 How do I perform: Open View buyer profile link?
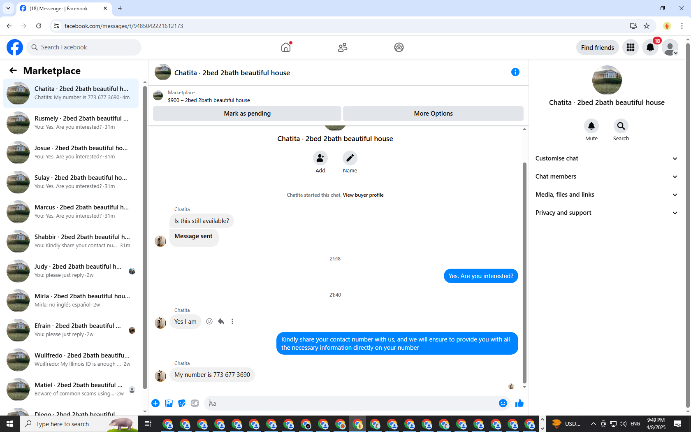coord(363,195)
